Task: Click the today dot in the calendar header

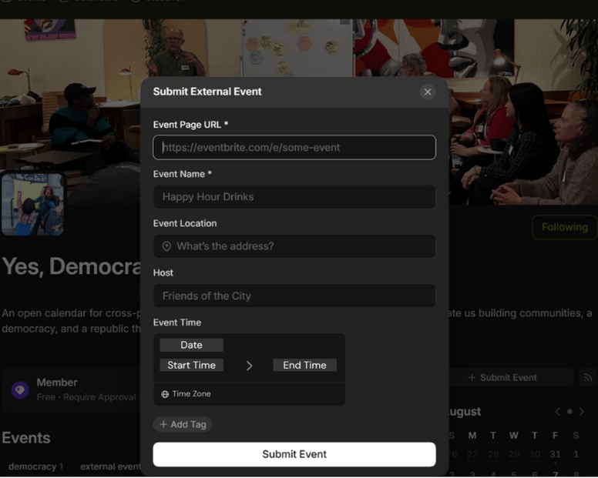Action: click(569, 412)
